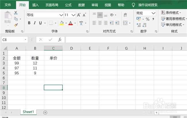
Task: Expand fill color options arrow
Action: pyautogui.click(x=66, y=23)
